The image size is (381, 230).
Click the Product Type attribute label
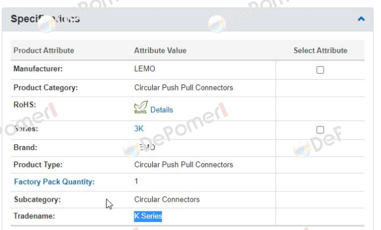click(x=38, y=164)
